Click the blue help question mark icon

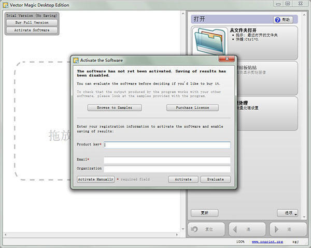pos(278,20)
